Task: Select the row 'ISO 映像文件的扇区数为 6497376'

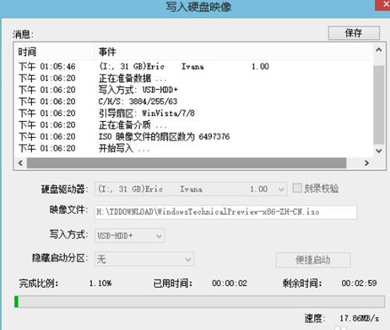Action: 194,137
